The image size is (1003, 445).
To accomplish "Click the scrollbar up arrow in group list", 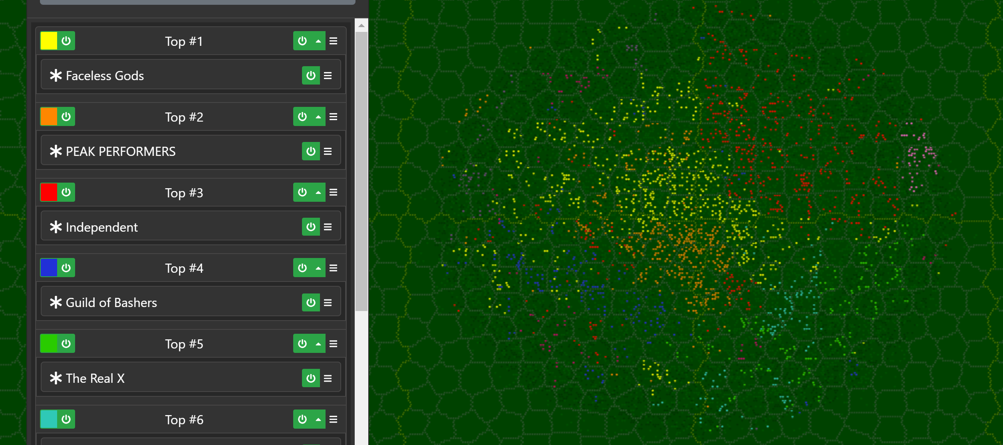I will coord(361,26).
